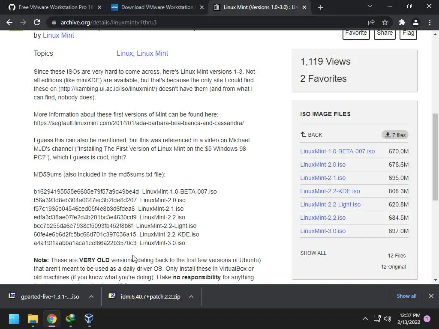View site lock information icon
Viewport: 439px width, 329px height.
54,22
